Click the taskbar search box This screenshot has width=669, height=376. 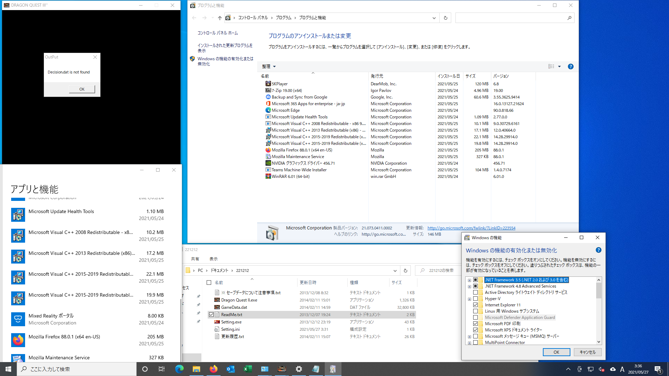point(77,369)
